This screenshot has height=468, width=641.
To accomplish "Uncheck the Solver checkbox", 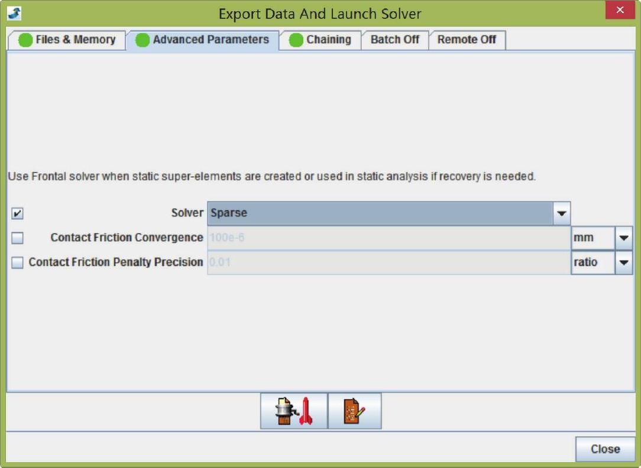I will [x=18, y=213].
